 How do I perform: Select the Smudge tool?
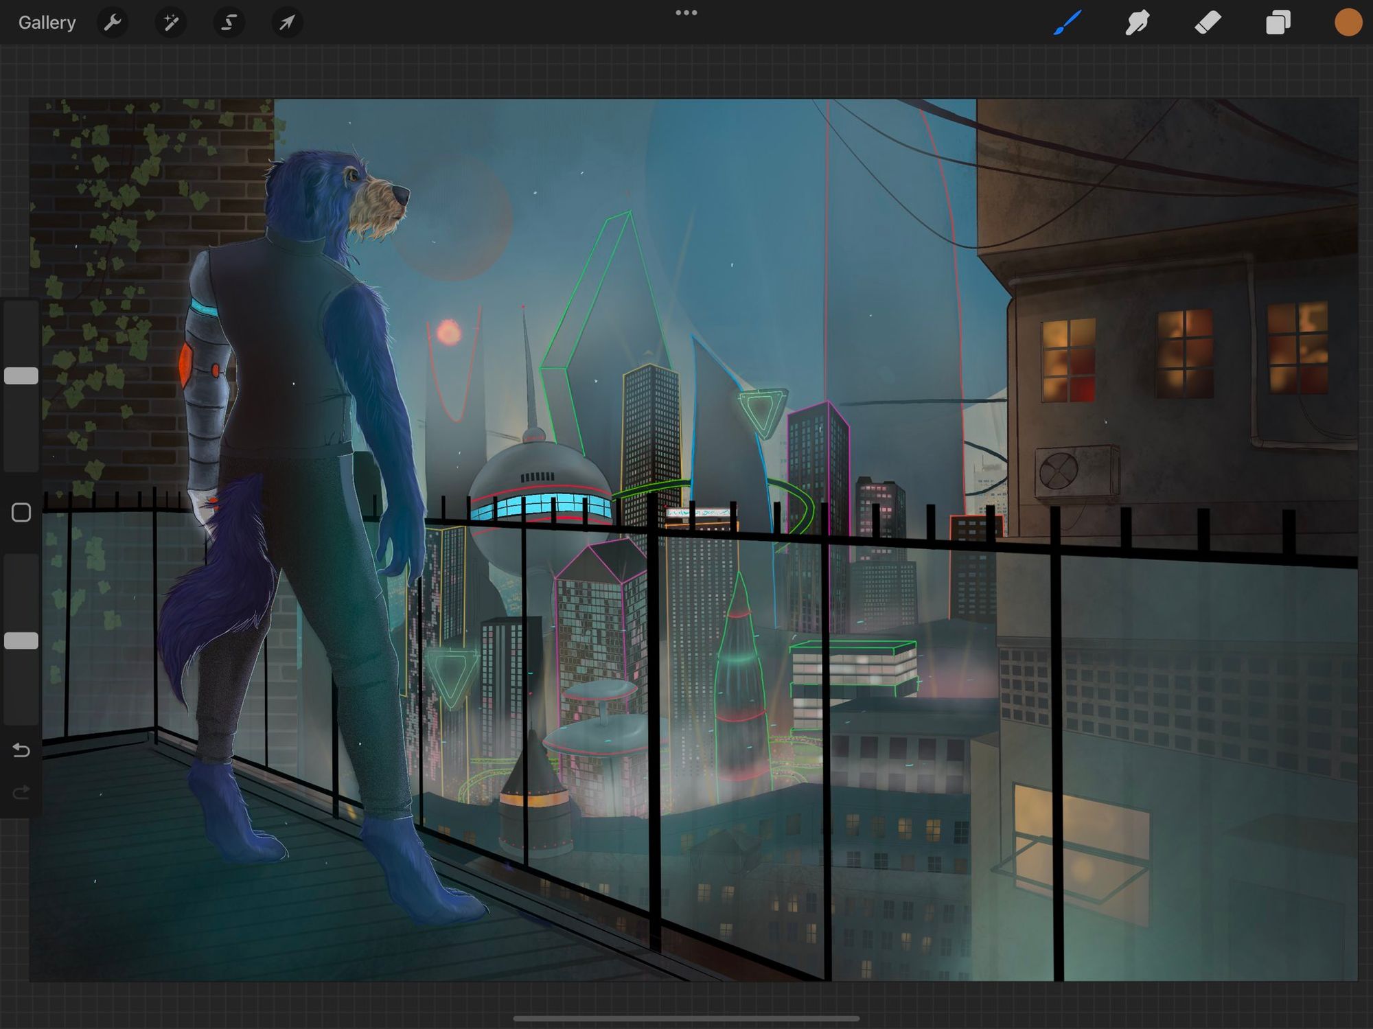coord(1138,23)
